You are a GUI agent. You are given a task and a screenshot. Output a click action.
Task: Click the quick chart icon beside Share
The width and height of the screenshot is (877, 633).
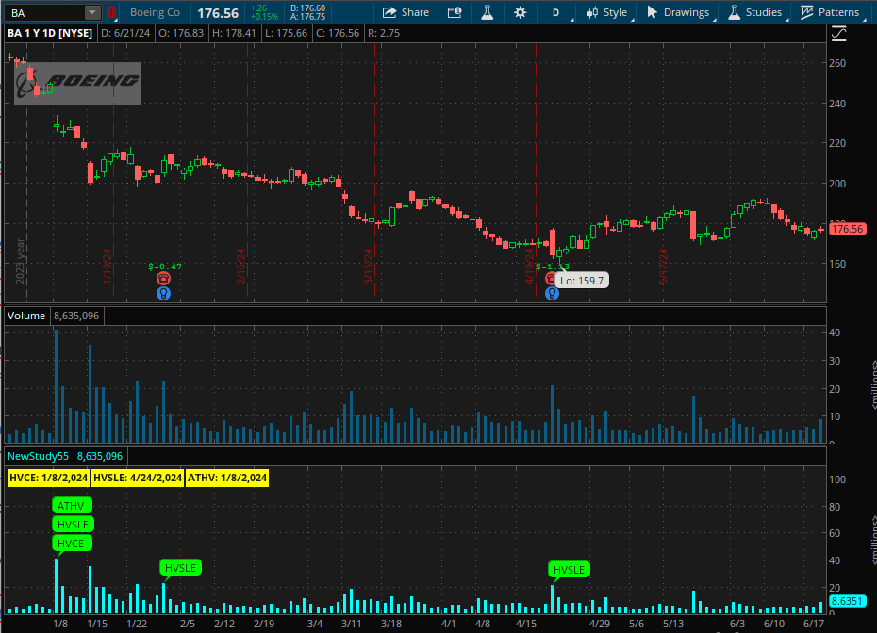pyautogui.click(x=455, y=12)
